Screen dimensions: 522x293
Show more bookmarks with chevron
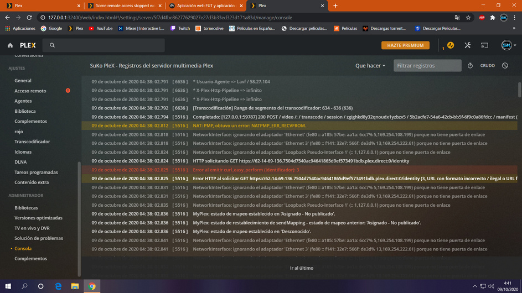click(x=514, y=28)
